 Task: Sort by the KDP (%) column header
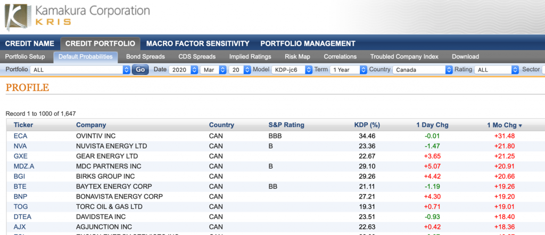tap(367, 125)
